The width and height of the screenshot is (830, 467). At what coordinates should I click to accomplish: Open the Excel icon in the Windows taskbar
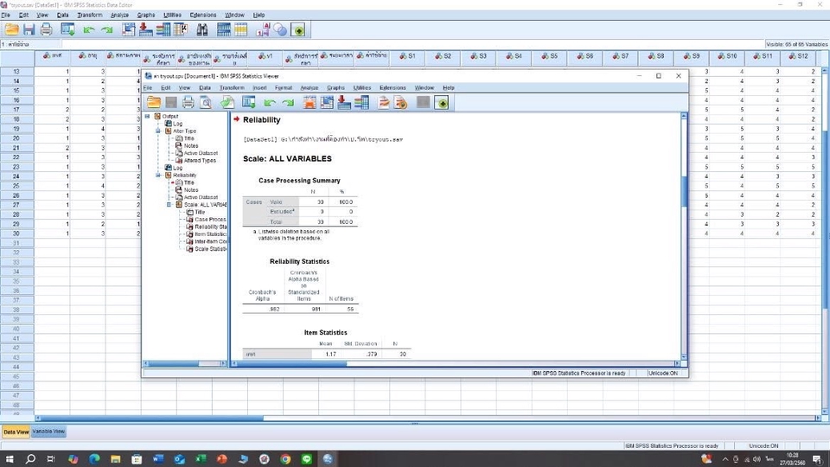(201, 458)
